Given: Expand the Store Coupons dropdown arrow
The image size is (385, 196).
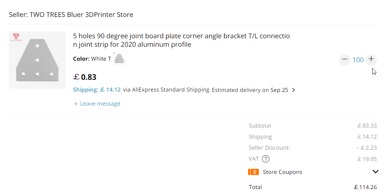Looking at the screenshot, I should [x=375, y=172].
